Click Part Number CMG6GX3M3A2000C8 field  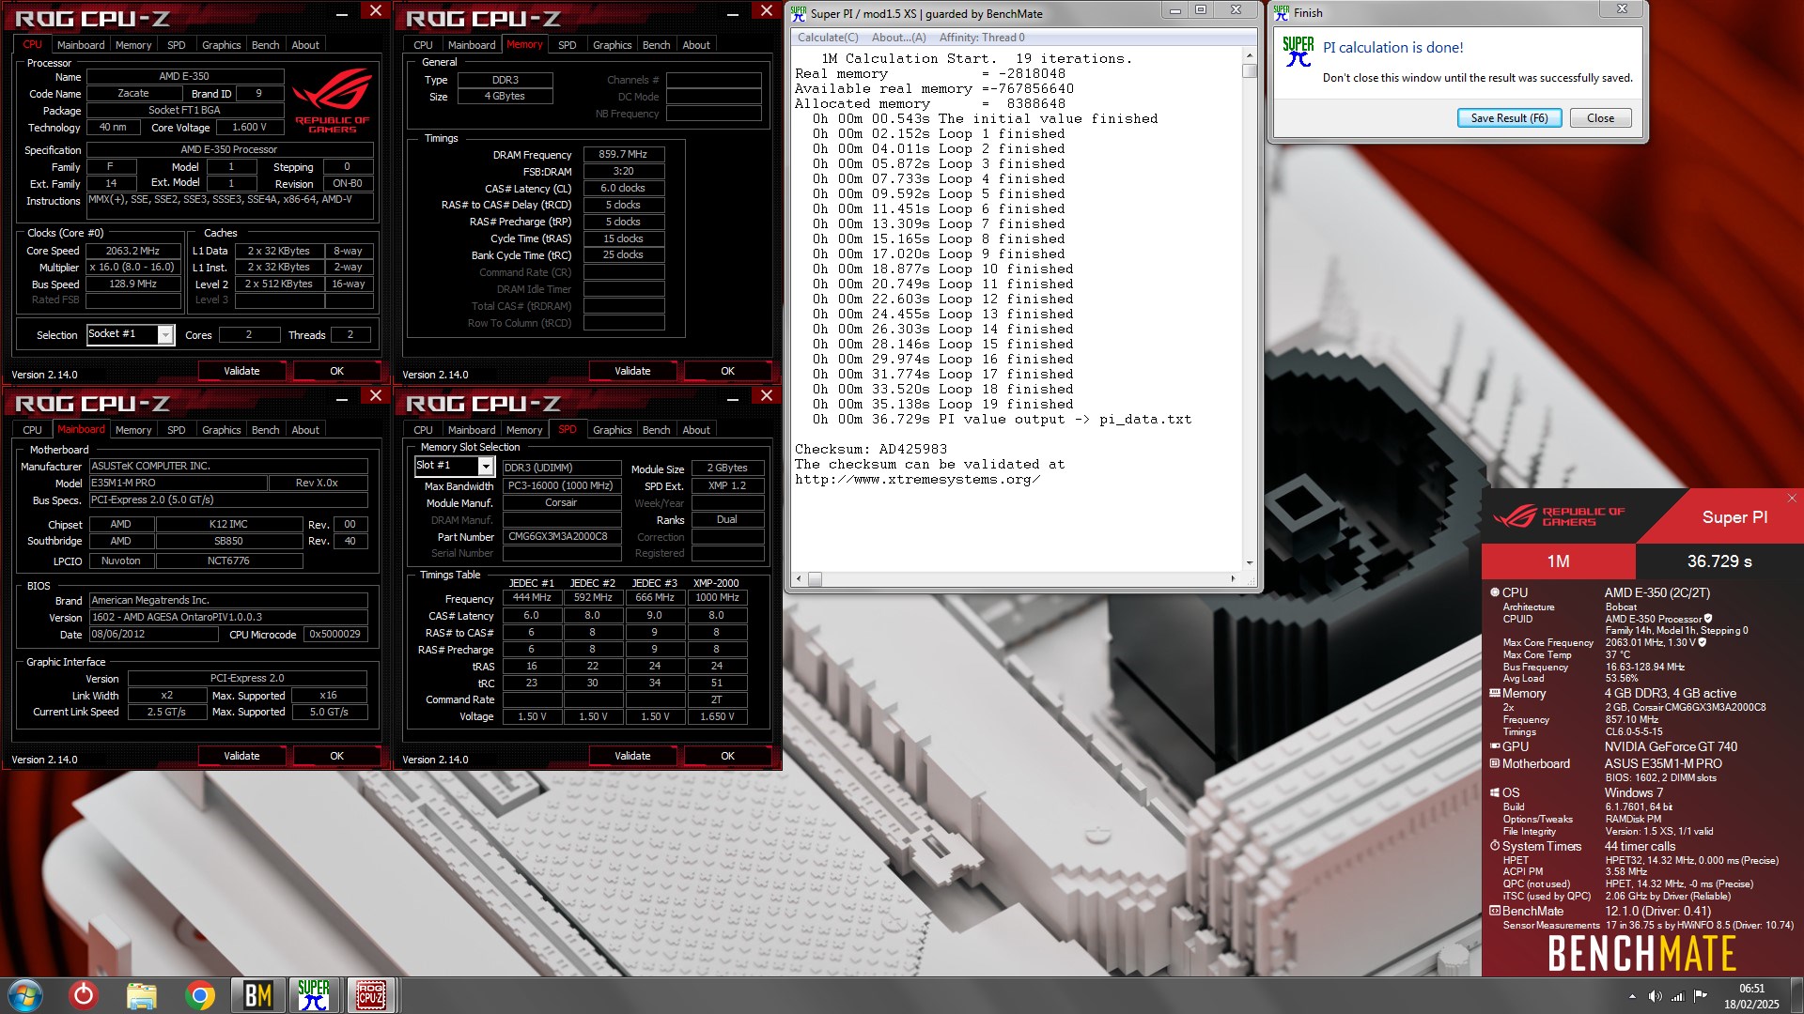click(x=561, y=537)
